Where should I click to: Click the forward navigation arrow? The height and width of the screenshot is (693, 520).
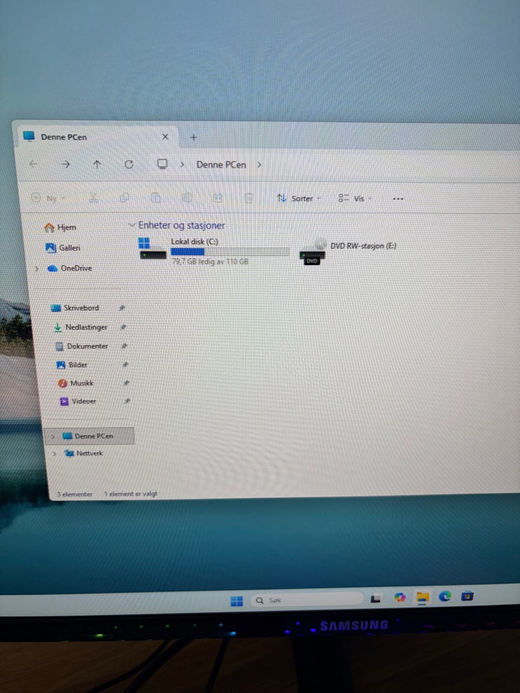coord(66,164)
